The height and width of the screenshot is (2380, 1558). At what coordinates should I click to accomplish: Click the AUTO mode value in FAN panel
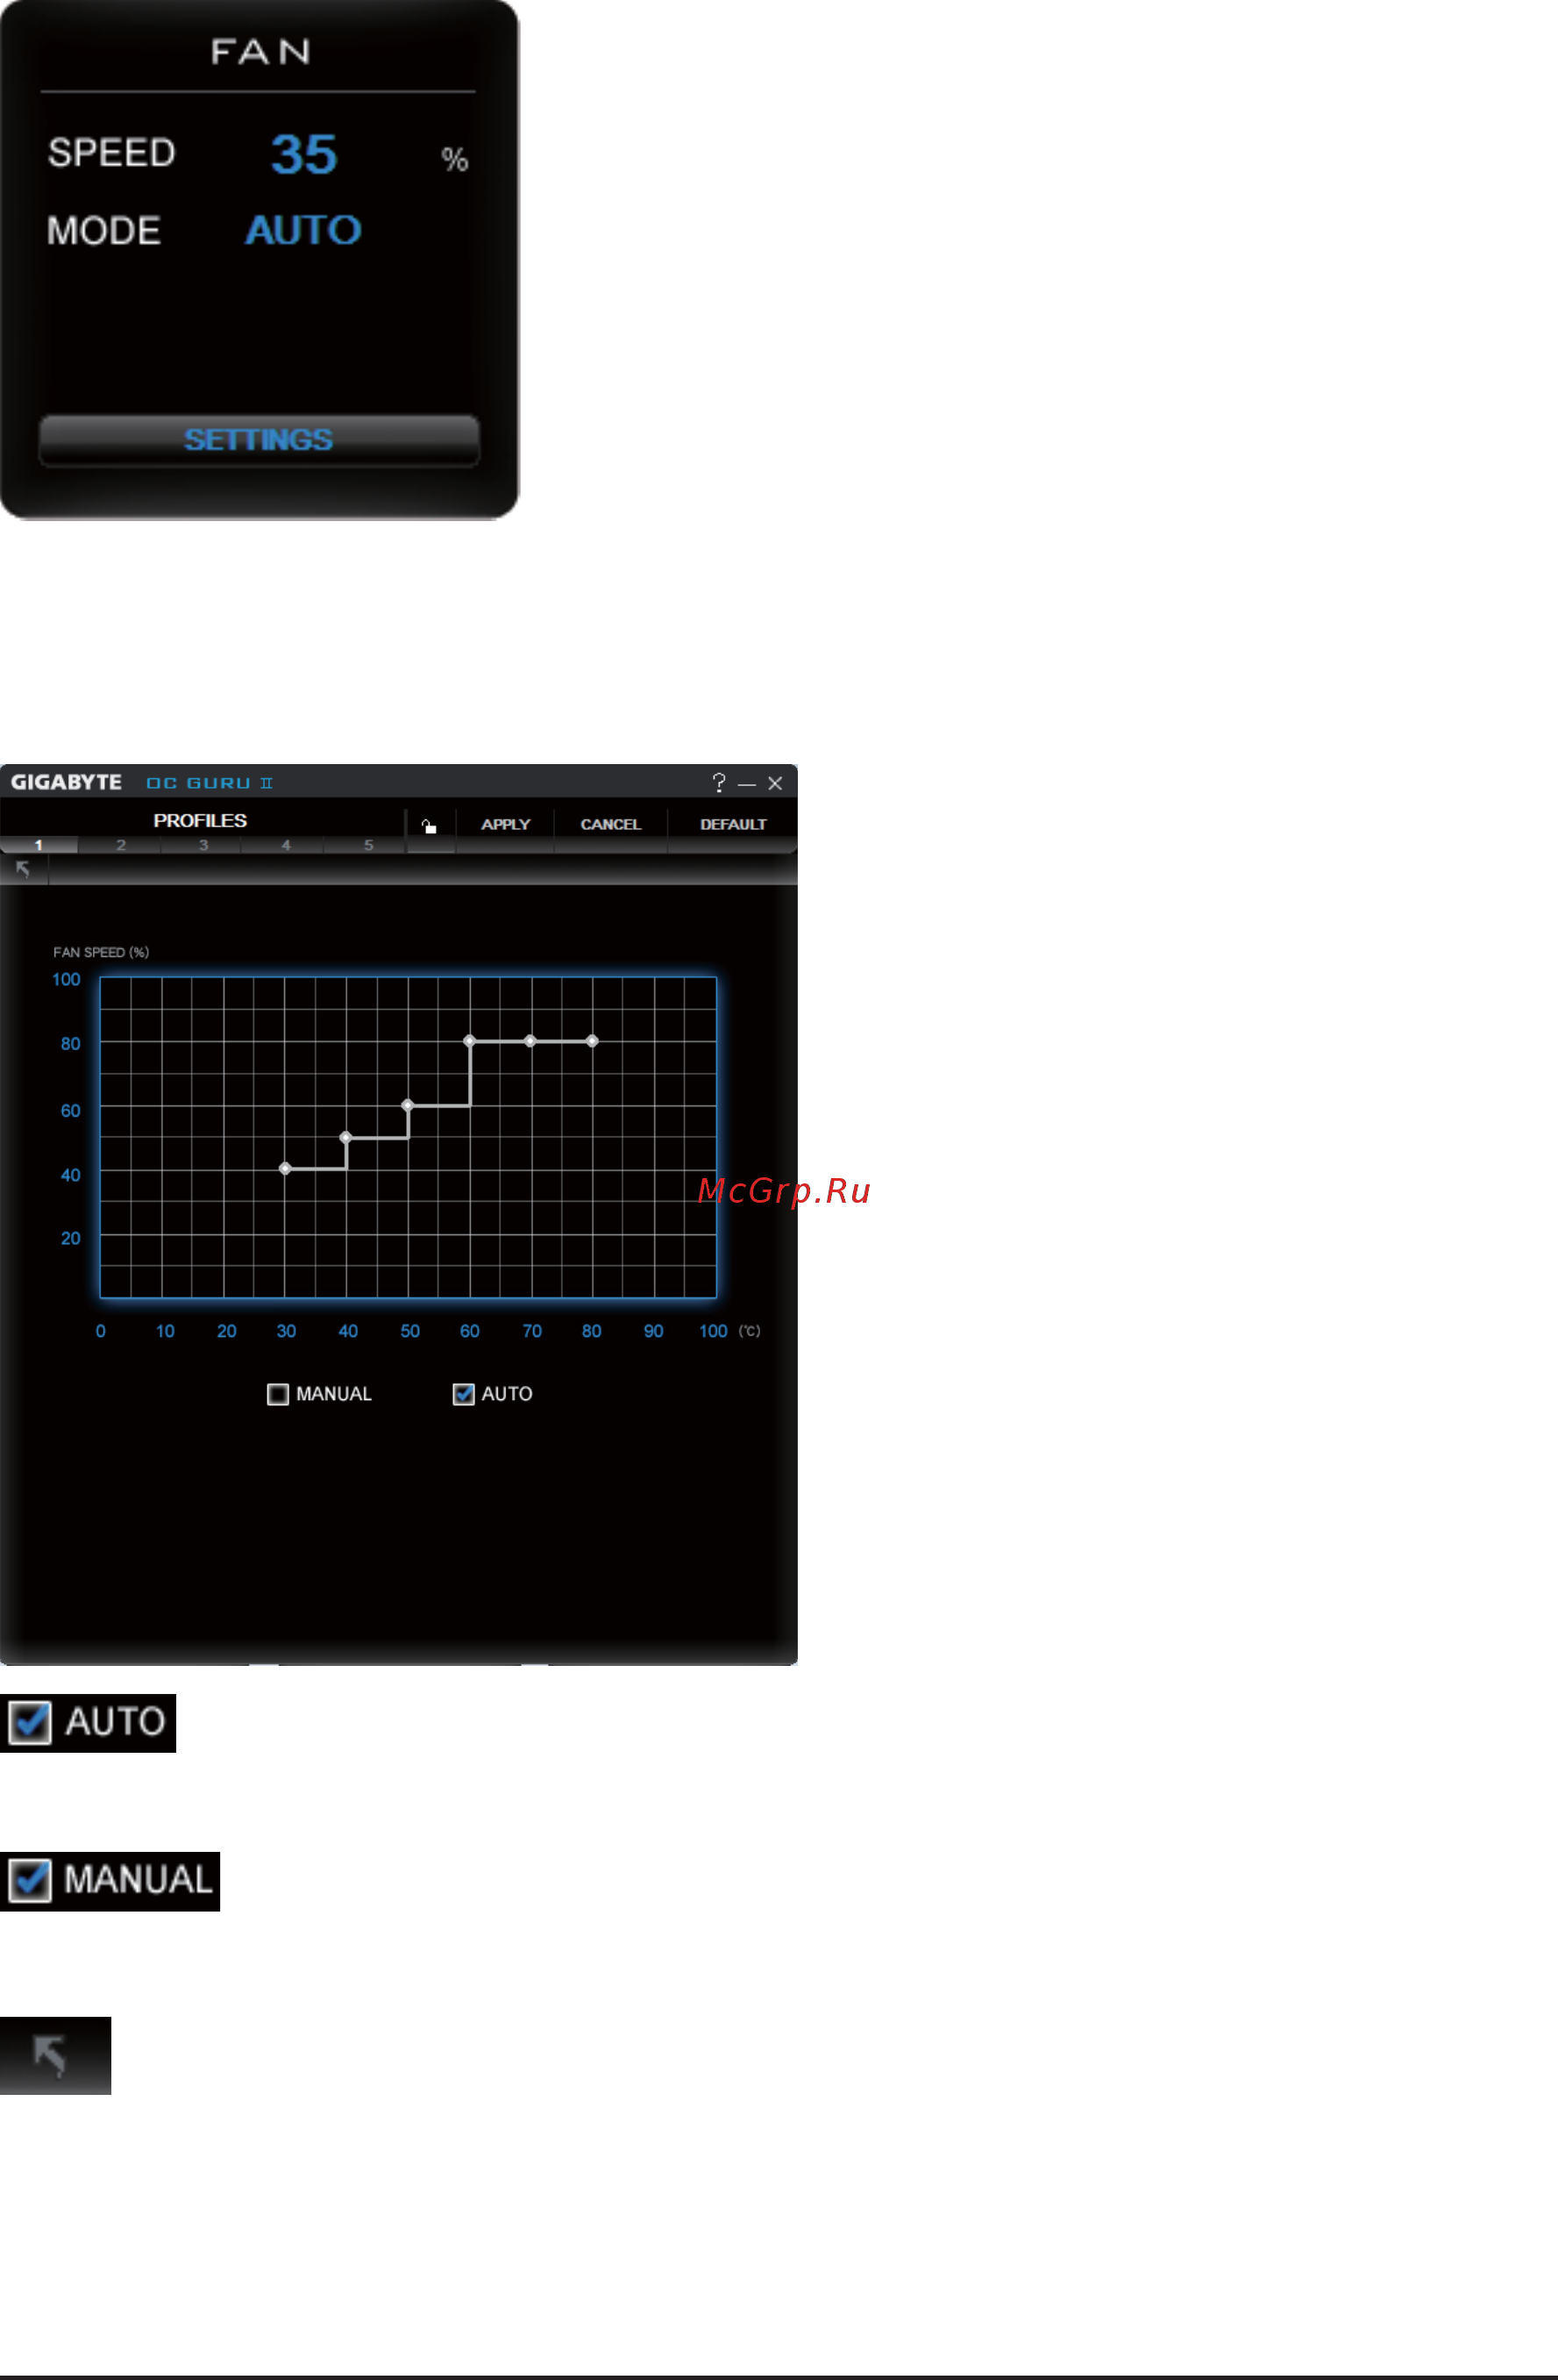pyautogui.click(x=302, y=230)
